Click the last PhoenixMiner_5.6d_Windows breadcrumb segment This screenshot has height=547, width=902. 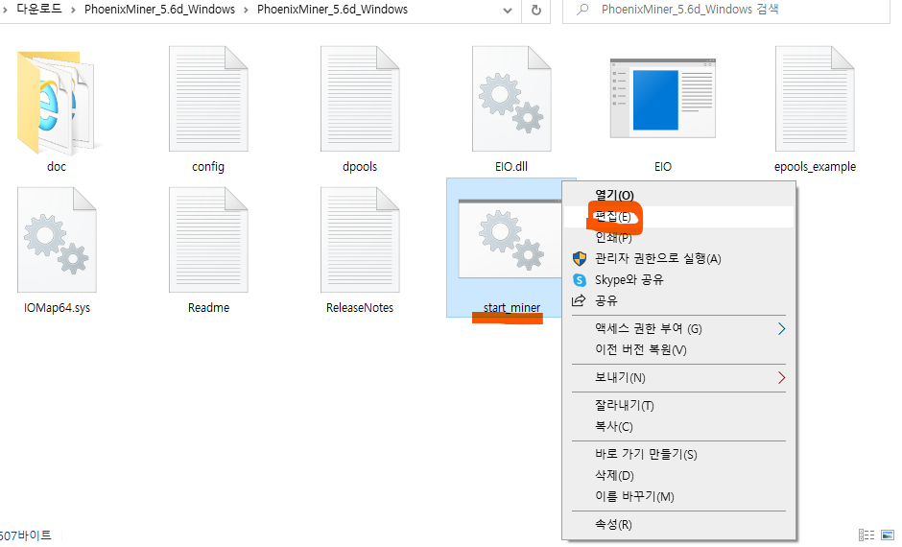pos(333,10)
